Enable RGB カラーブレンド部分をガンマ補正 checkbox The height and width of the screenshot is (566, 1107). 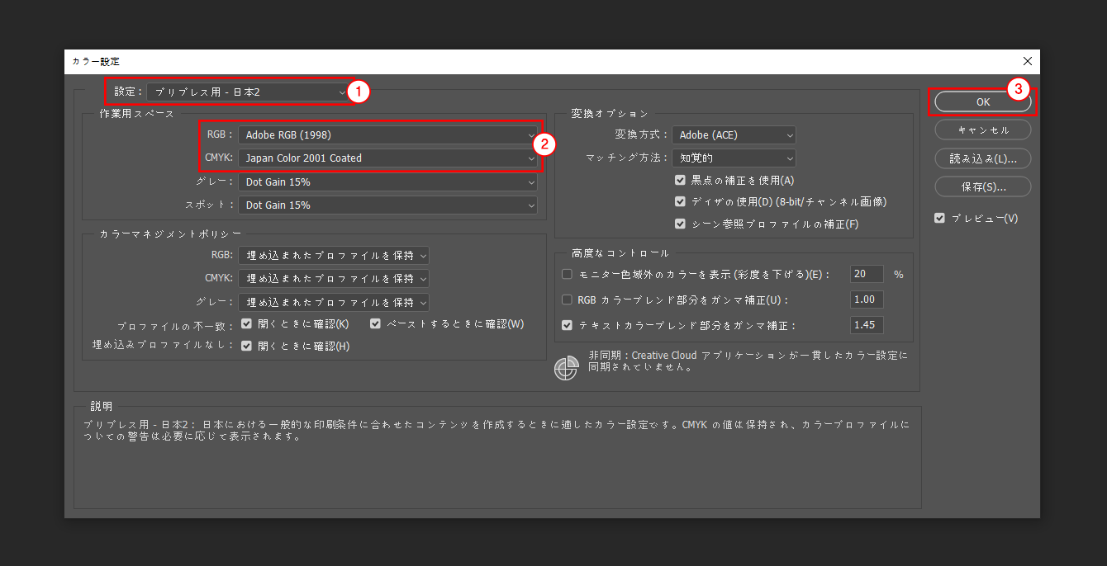(x=567, y=300)
